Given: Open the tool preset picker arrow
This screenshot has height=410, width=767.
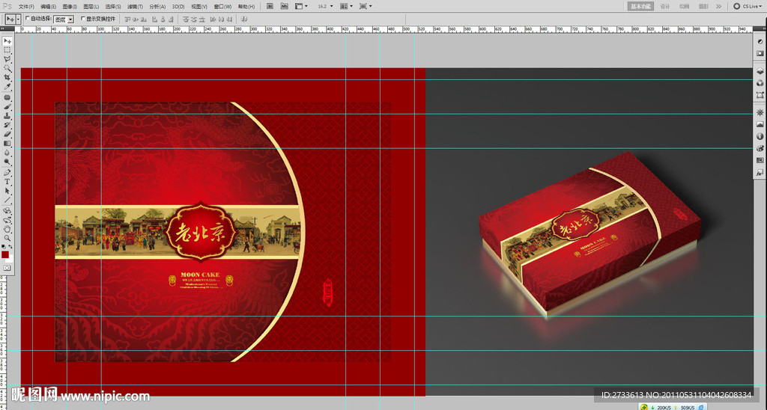Looking at the screenshot, I should (18, 19).
